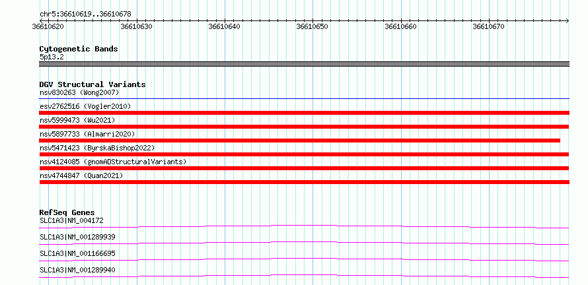
Task: Click the magenta line of SLC1A3|NM_004172
Action: pos(304,226)
